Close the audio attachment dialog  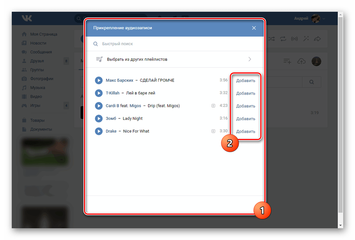tap(254, 28)
